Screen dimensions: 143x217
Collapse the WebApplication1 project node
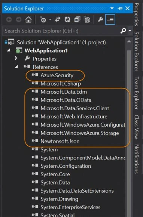coord(9,50)
